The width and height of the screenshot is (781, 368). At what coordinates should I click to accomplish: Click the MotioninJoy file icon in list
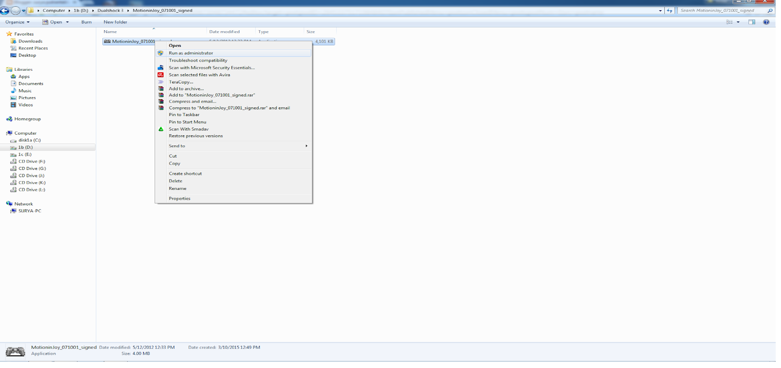pyautogui.click(x=107, y=41)
